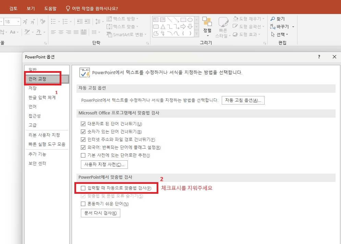Click the bulleted list icon
The image size is (341, 244).
point(53,22)
